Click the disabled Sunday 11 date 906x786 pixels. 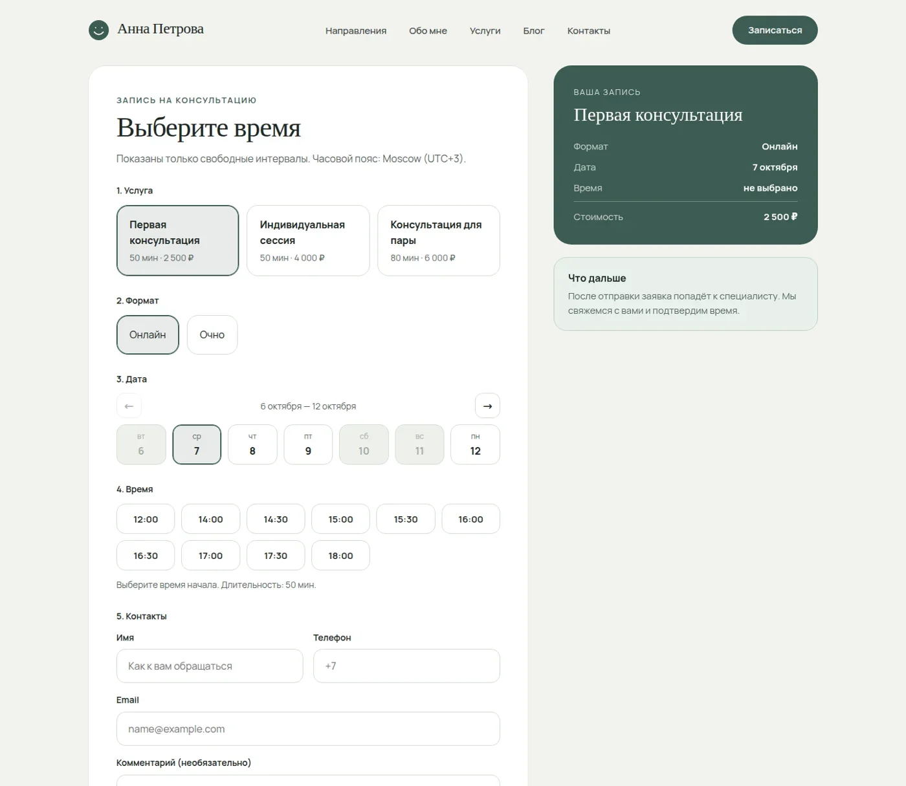click(419, 444)
